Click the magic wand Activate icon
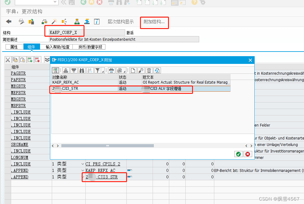This screenshot has height=204, width=304. (54, 22)
